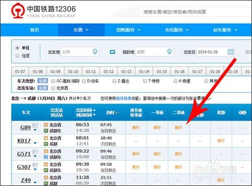
Task: Click the 软卧 column header
Action: click(x=221, y=113)
